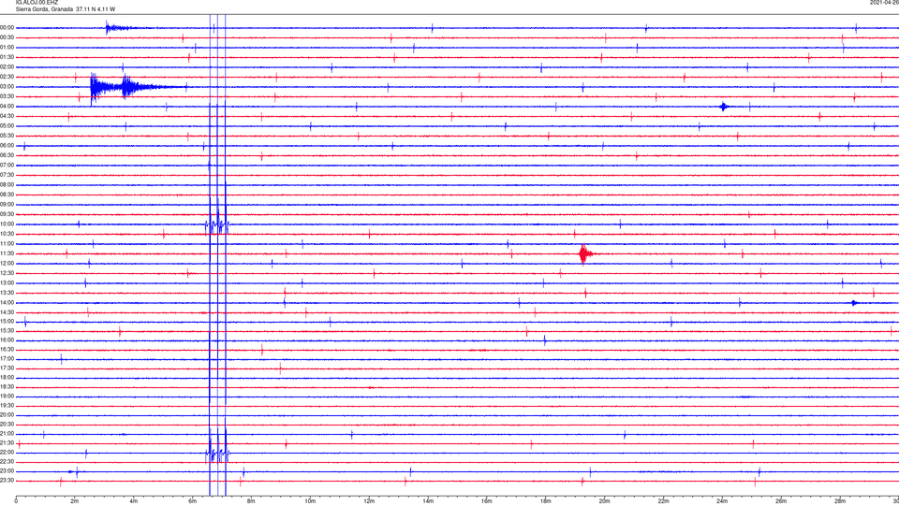Click the 20:00 row label
Viewport: 899px width, 505px height.
[7, 415]
